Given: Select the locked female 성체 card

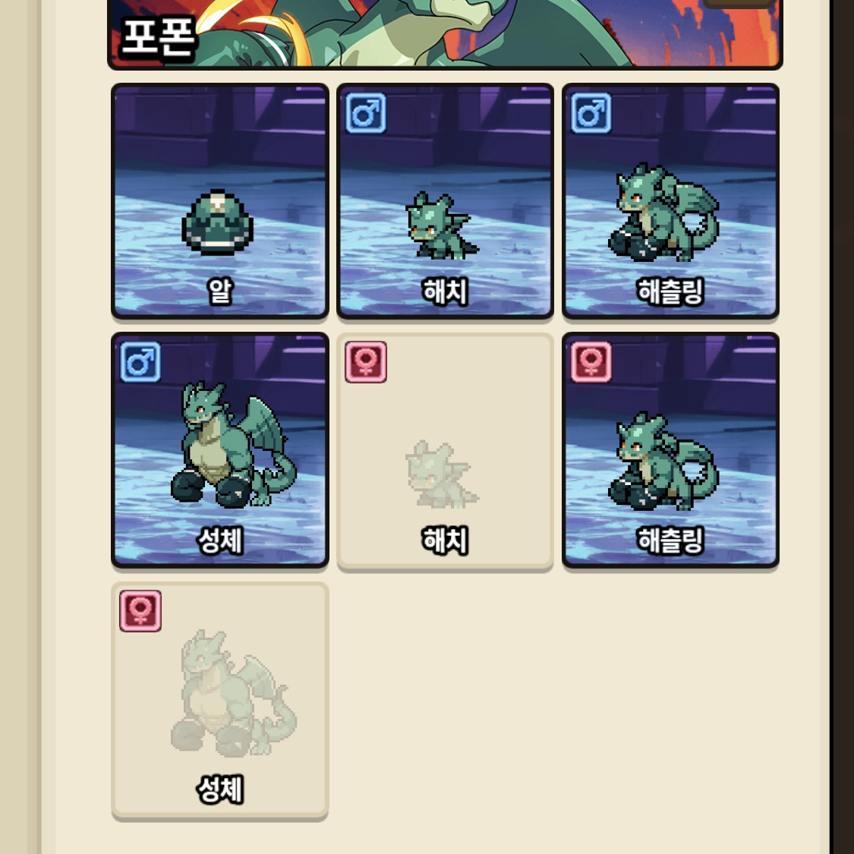Looking at the screenshot, I should tap(220, 701).
